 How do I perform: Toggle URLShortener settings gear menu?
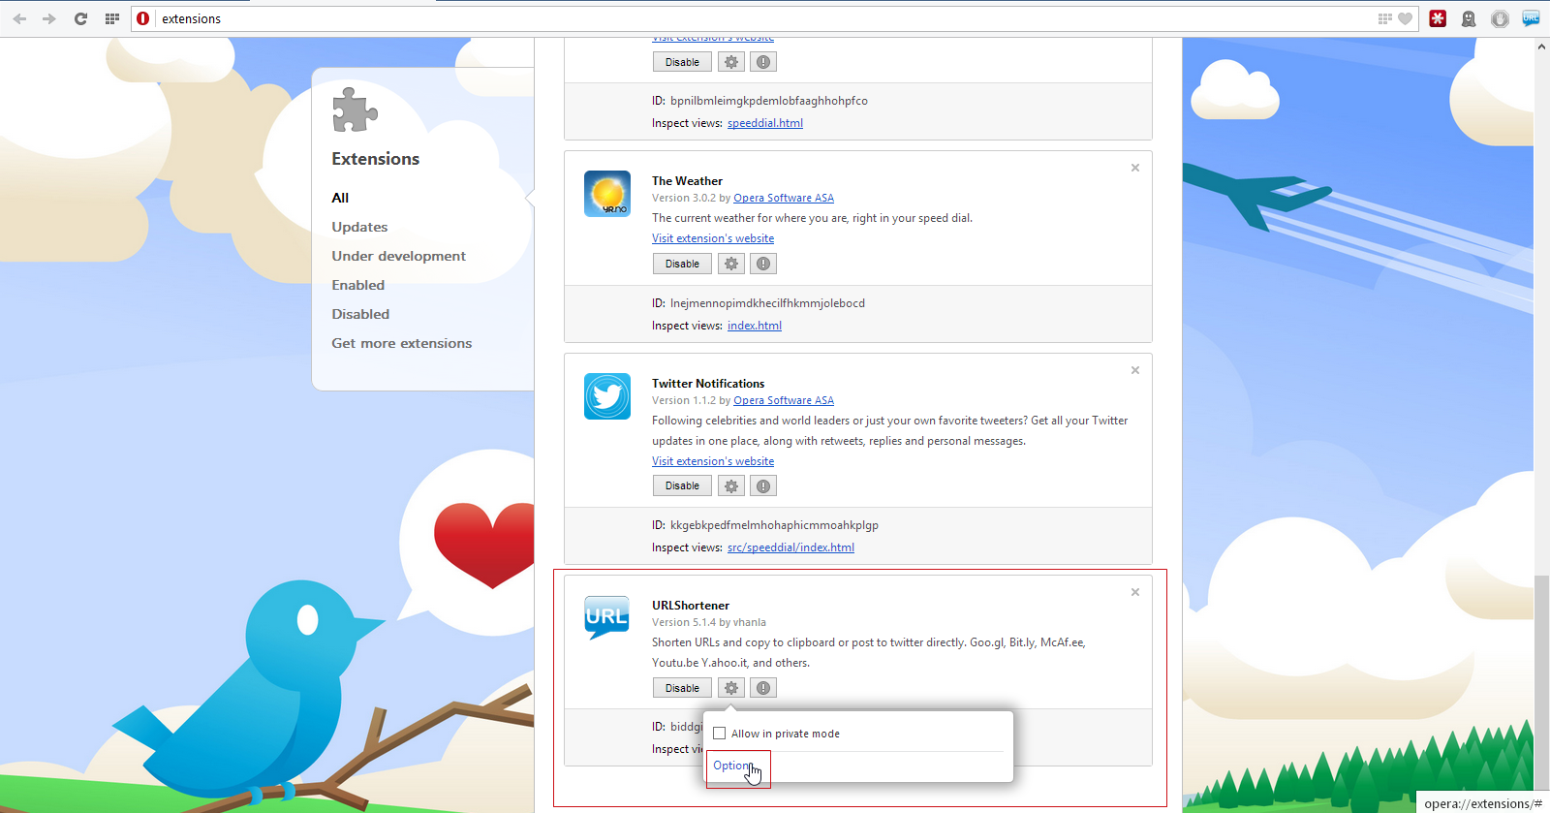[731, 688]
